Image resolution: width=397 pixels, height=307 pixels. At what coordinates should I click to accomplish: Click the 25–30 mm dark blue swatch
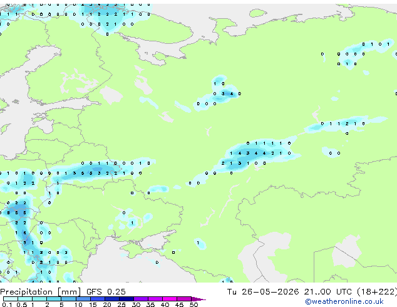(126, 299)
